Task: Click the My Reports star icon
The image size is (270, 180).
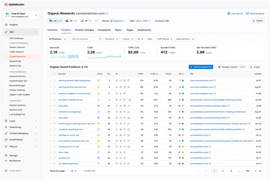Action: pos(6,161)
